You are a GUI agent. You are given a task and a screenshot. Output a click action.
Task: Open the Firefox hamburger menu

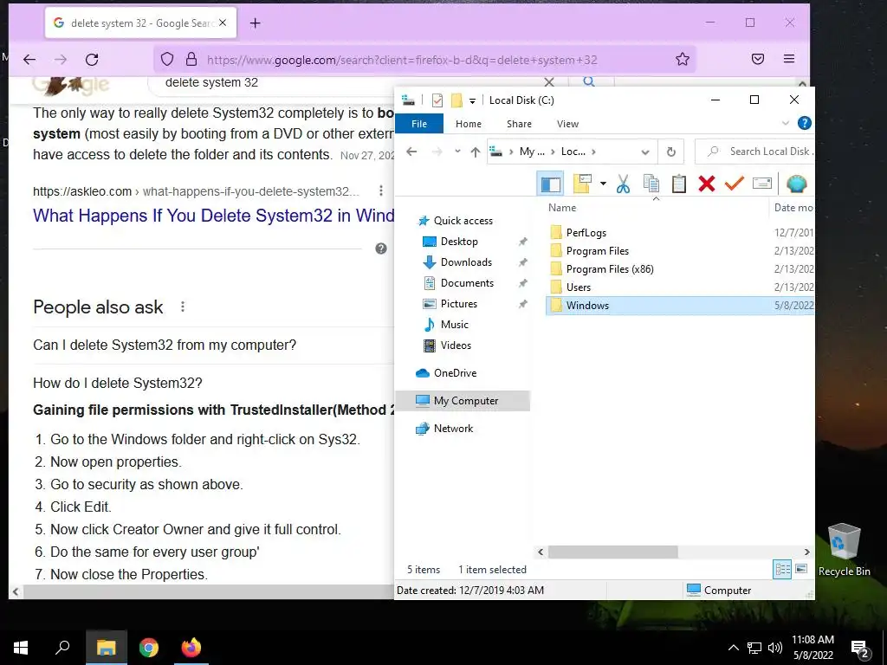point(789,60)
